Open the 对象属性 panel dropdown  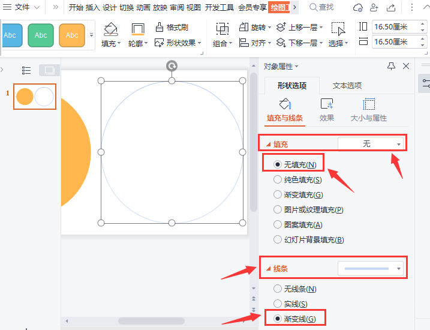point(281,67)
